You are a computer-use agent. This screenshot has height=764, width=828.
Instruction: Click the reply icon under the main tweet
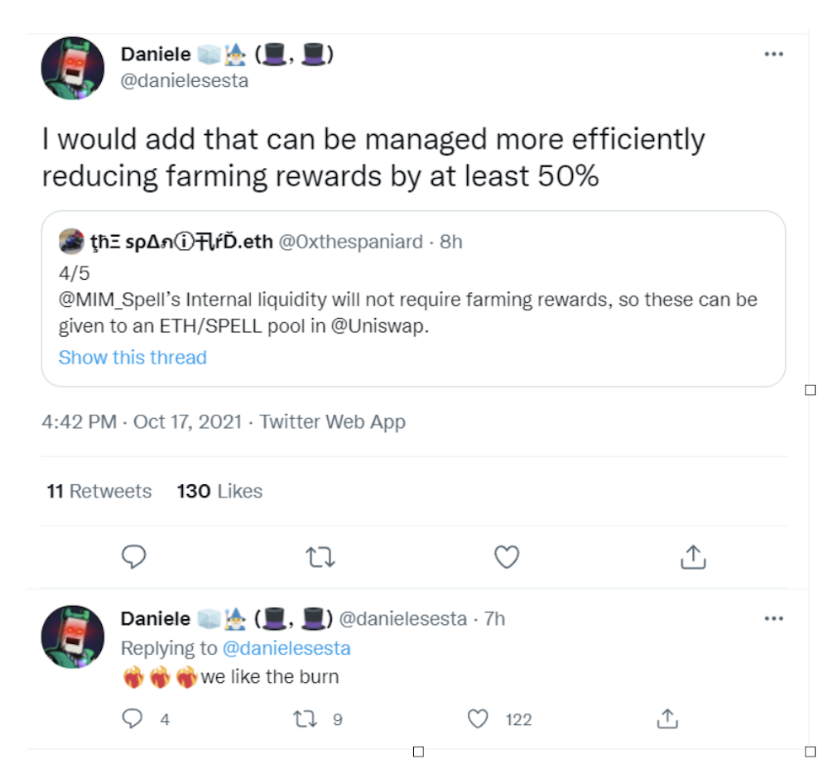pos(133,556)
